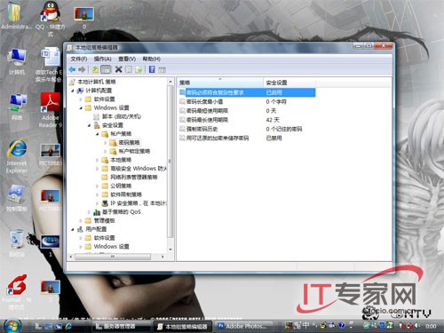Collapse the 计算机配置 tree node

[73, 91]
